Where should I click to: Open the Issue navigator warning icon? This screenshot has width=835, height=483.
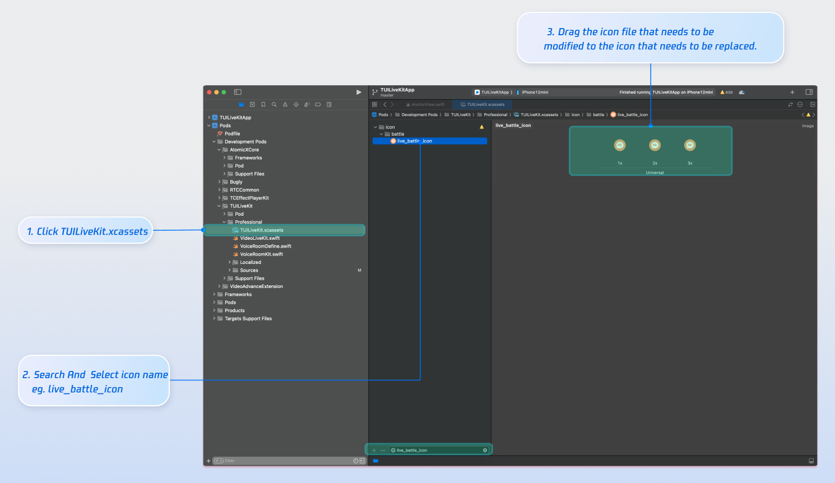285,105
